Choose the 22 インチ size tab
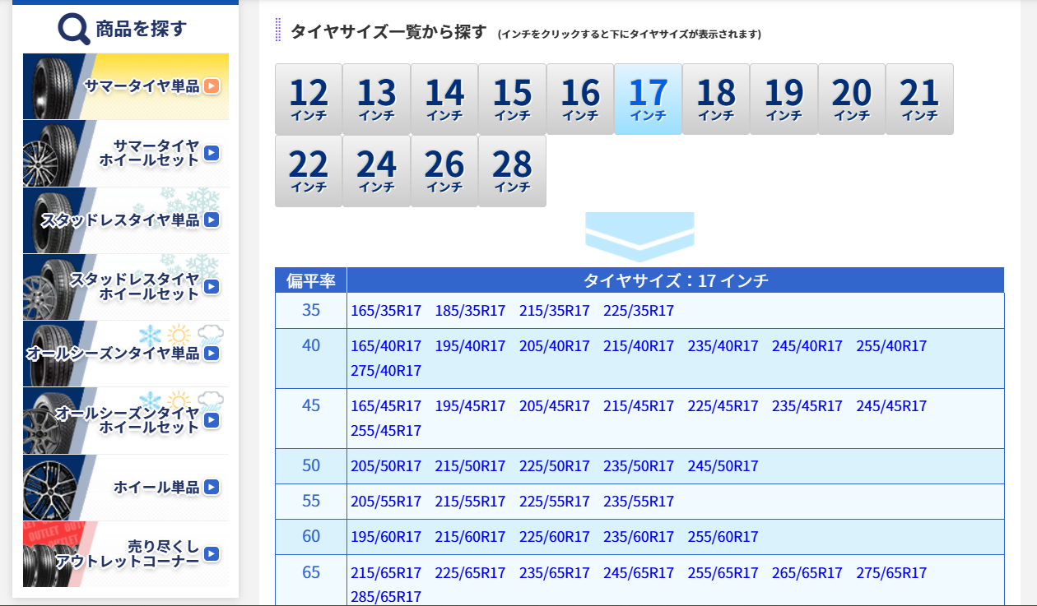Screen dimensions: 1037x606 (x=309, y=171)
